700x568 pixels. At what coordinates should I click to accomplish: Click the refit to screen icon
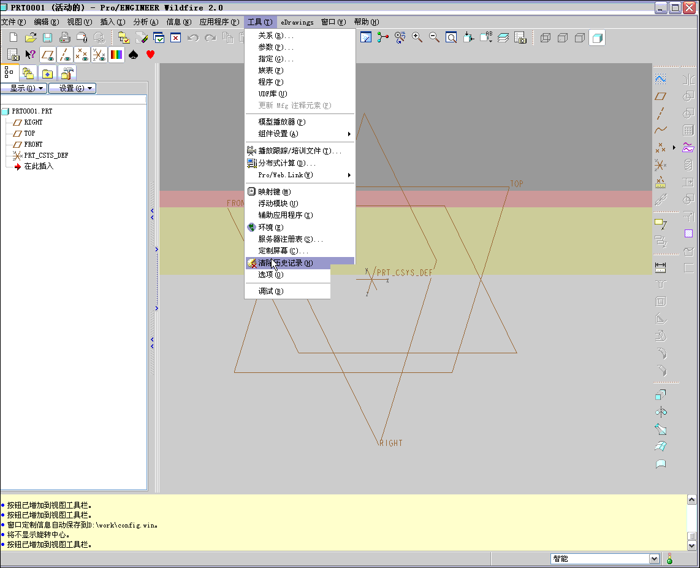pyautogui.click(x=451, y=37)
